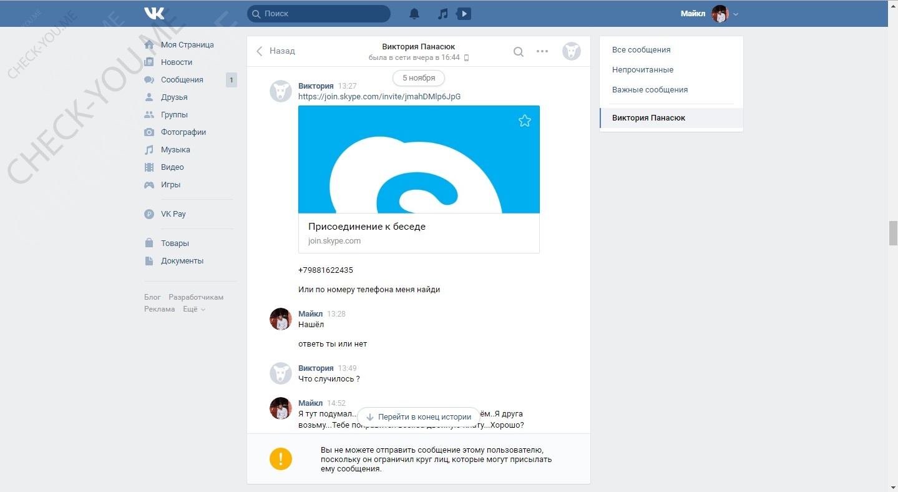Click the video play icon in the header
Viewport: 898px width, 492px height.
[x=464, y=14]
